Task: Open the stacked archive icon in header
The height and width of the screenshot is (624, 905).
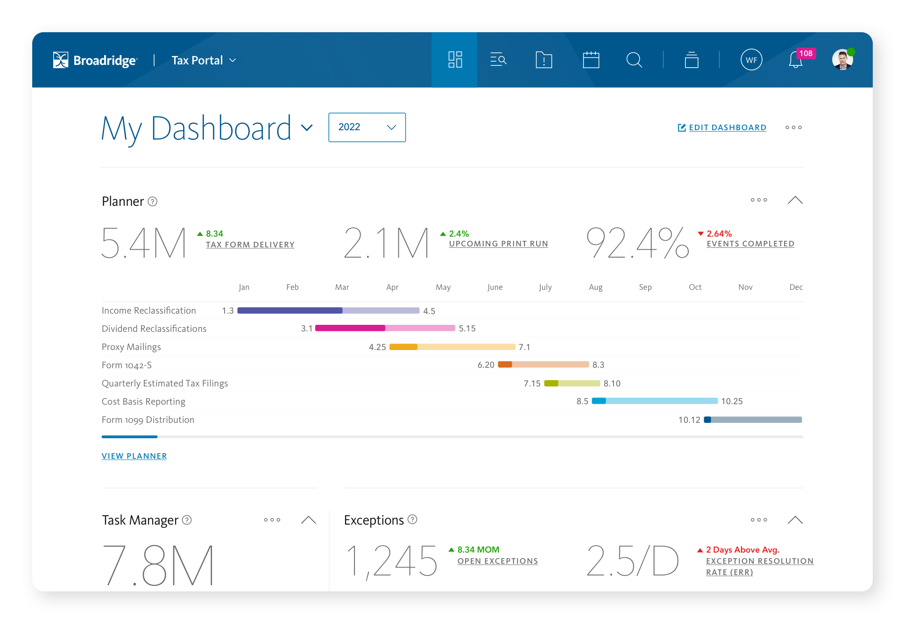Action: (x=691, y=60)
